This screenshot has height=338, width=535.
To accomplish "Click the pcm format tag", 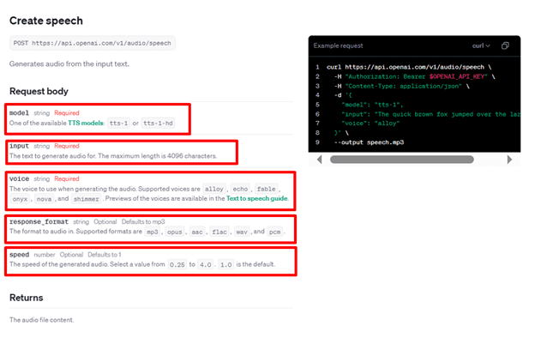I will pos(274,232).
